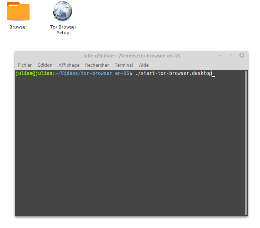
Task: Open the Fichier menu in the terminal
Action: [25, 65]
